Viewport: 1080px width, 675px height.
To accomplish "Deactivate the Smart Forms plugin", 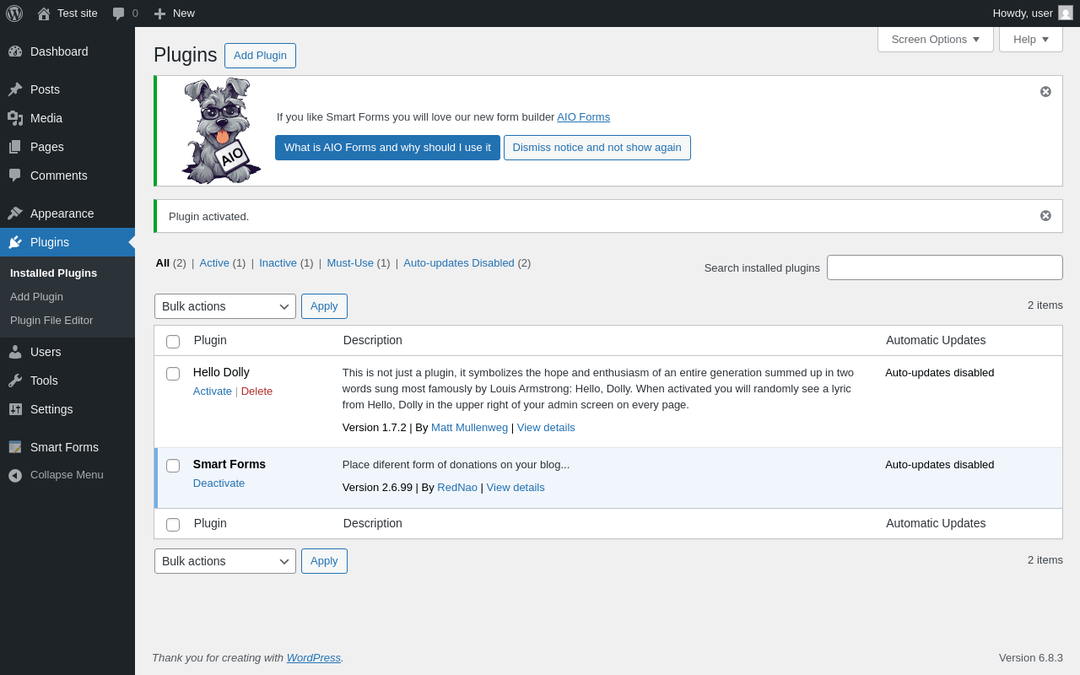I will coord(219,483).
